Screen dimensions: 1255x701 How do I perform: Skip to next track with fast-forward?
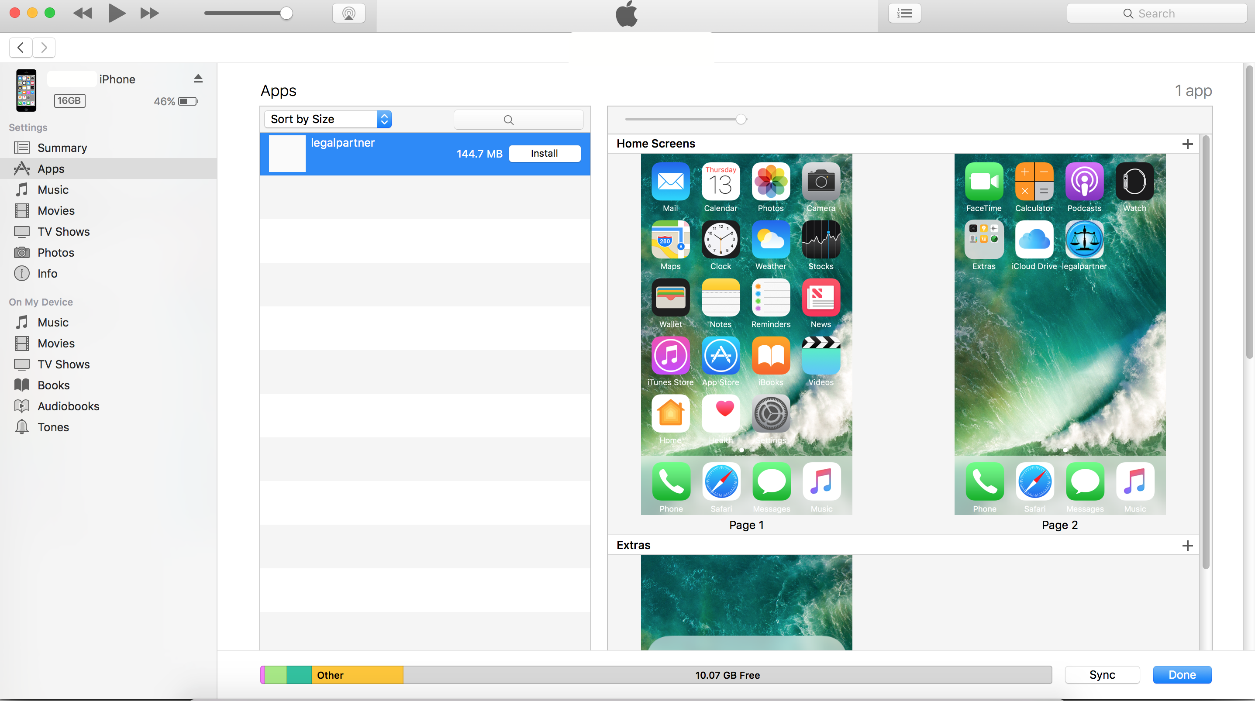[x=149, y=13]
